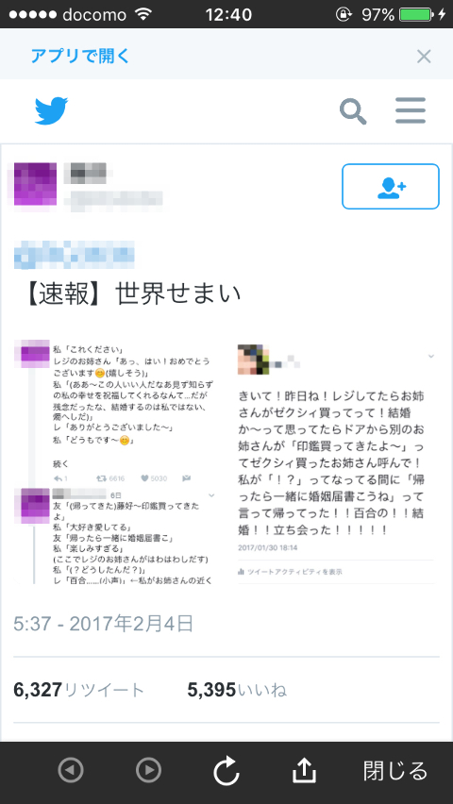Tap the follow user button

pyautogui.click(x=391, y=187)
